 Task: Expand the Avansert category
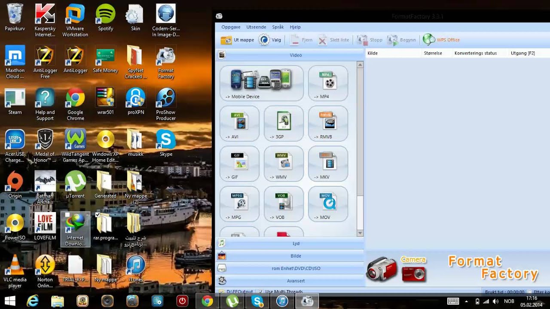(290, 281)
